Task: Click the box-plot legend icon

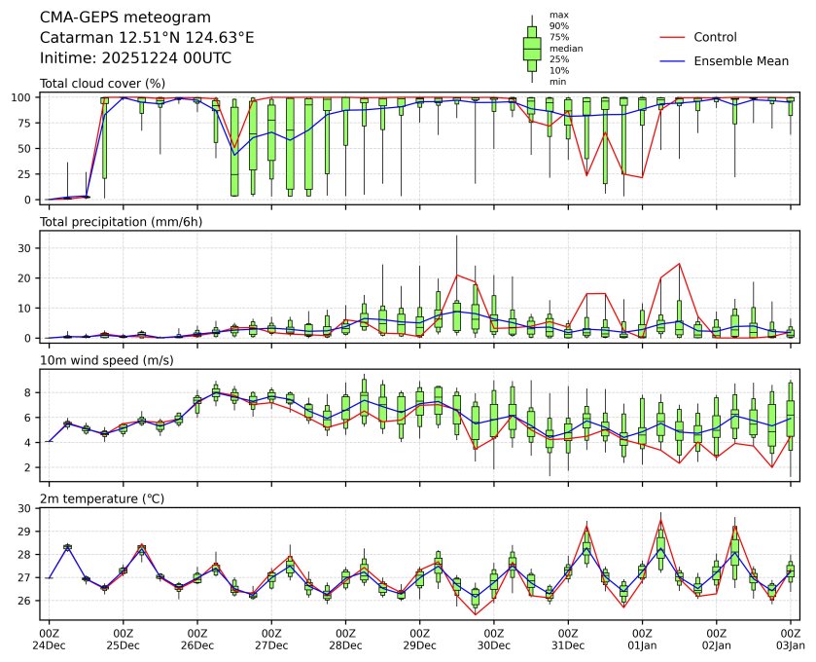Action: (x=532, y=49)
